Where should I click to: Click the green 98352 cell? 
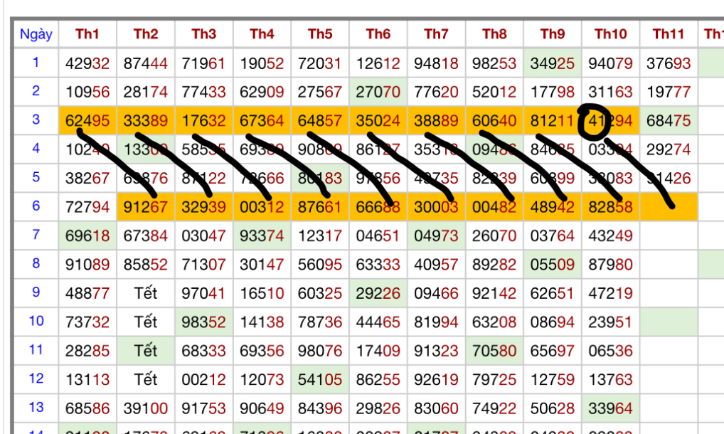tap(203, 322)
